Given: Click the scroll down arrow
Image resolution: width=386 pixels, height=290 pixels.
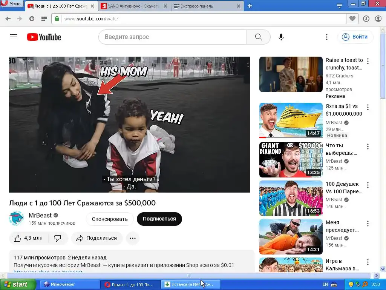Looking at the screenshot, I should [x=383, y=269].
